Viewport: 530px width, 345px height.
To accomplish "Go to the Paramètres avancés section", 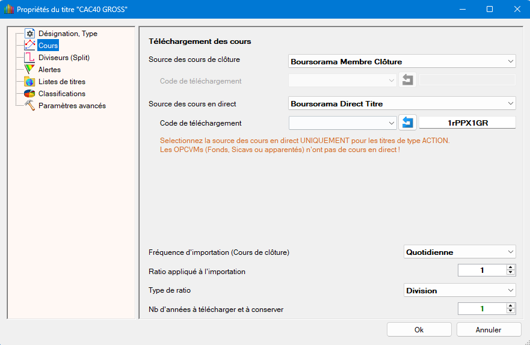I will point(72,106).
